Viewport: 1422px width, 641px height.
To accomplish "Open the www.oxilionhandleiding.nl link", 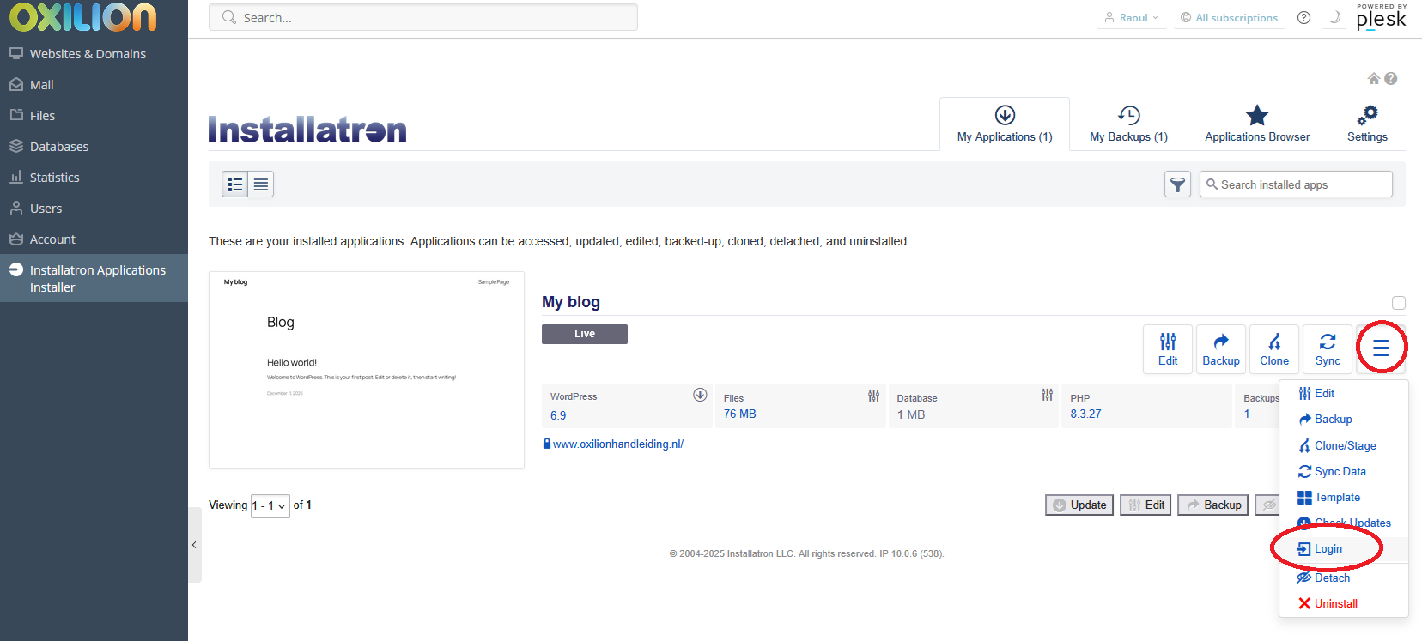I will point(618,444).
